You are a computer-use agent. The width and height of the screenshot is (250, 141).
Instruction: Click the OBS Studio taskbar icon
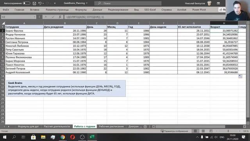(82, 137)
